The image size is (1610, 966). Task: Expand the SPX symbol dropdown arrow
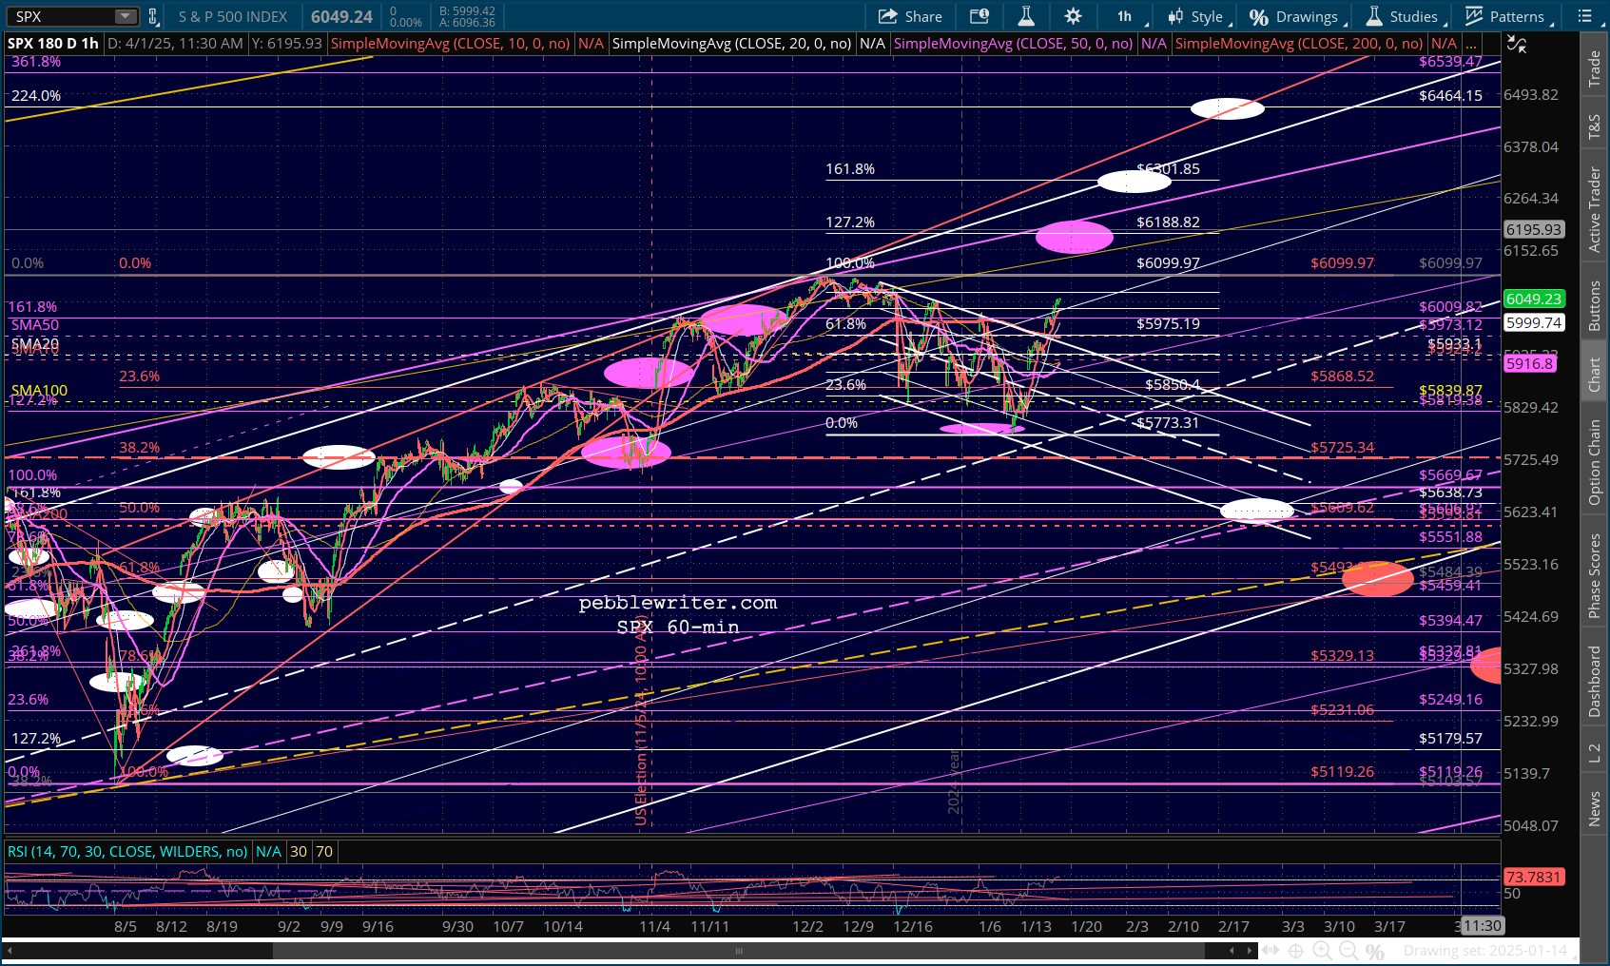click(x=126, y=16)
